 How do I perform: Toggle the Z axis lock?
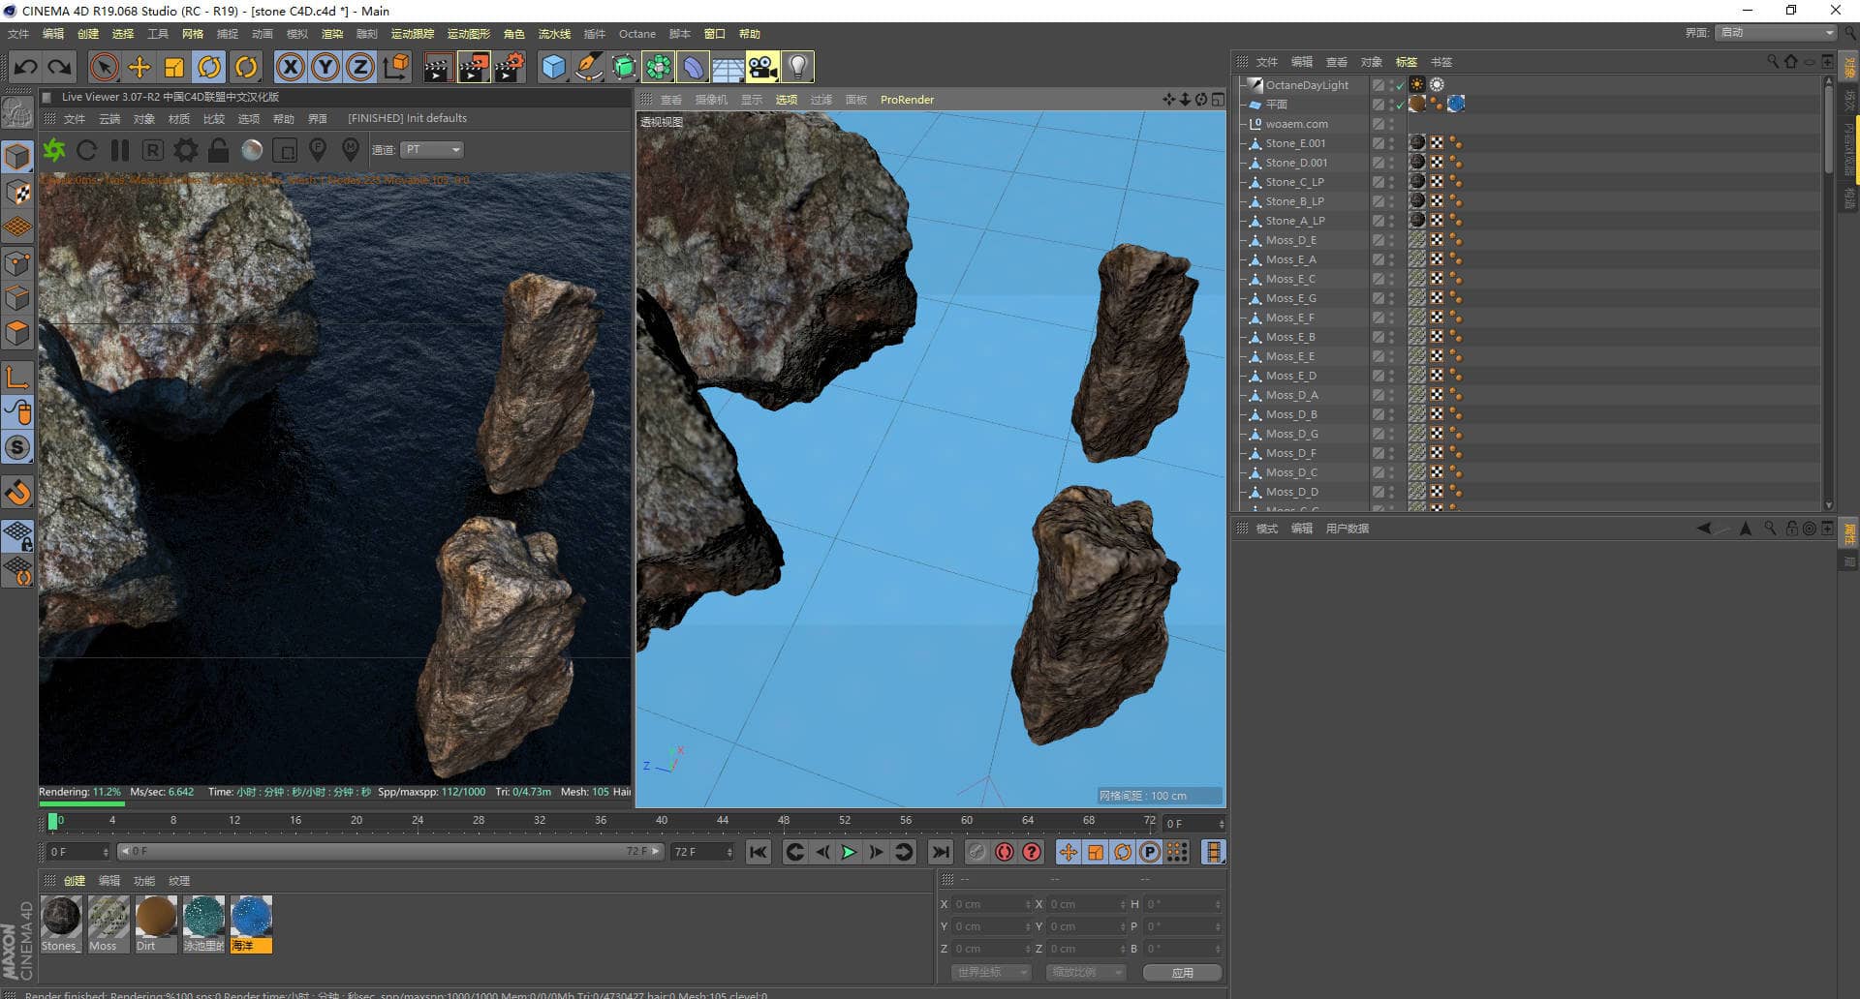click(x=360, y=67)
